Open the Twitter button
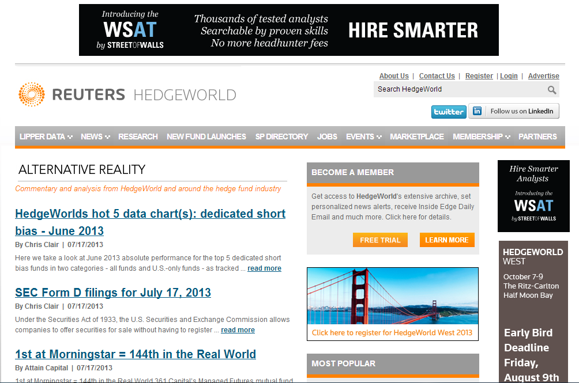The image size is (579, 383). pyautogui.click(x=448, y=112)
